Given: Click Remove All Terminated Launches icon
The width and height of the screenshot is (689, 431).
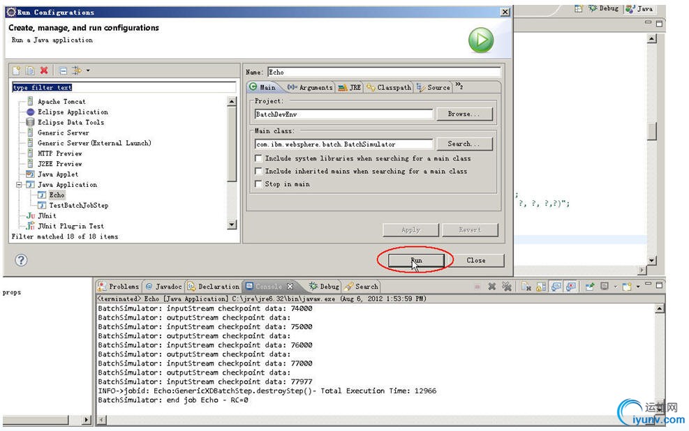Looking at the screenshot, I should point(507,287).
